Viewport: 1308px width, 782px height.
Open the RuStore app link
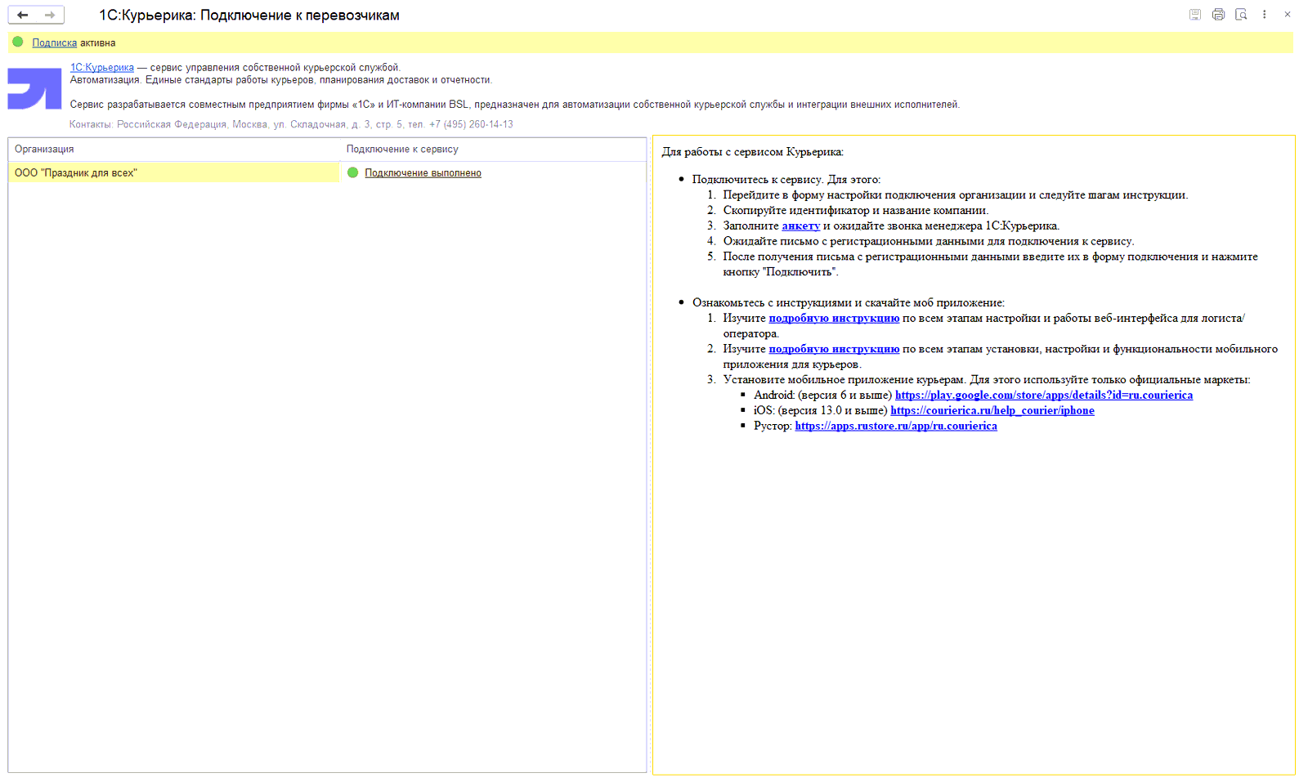tap(895, 427)
